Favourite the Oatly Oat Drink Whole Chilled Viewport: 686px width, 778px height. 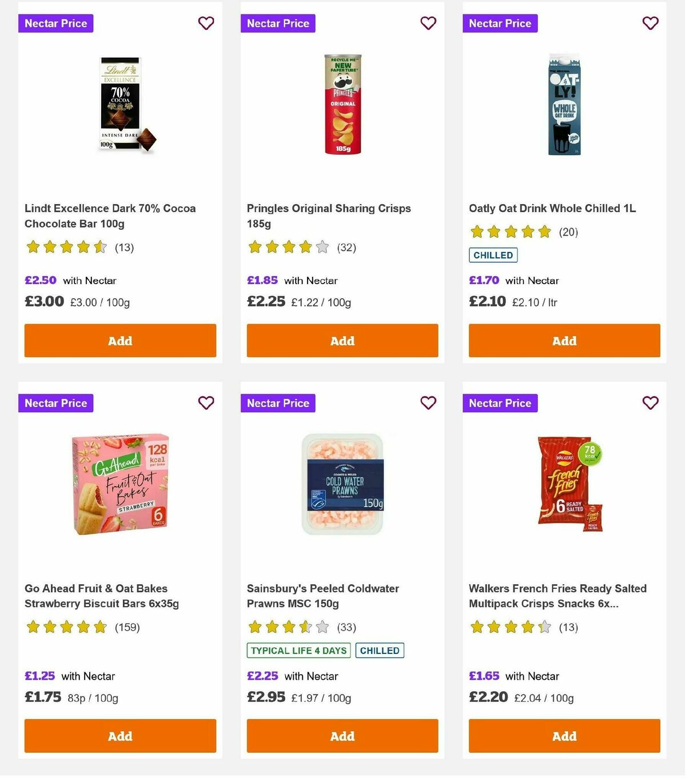(x=650, y=23)
